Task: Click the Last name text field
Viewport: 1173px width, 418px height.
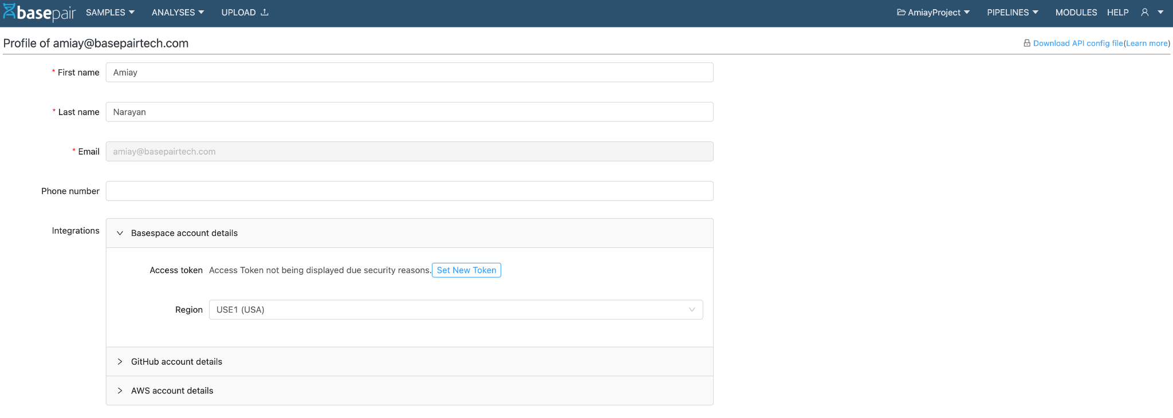Action: [x=409, y=112]
